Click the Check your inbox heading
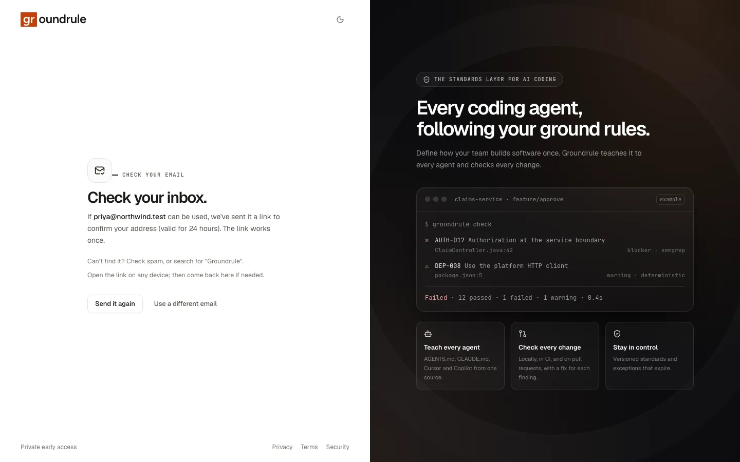Viewport: 740px width, 462px height. [147, 198]
